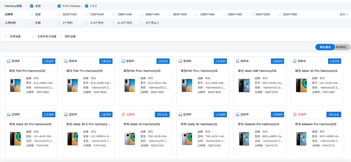Check the 2340*1080 resolution filter
The image size is (351, 162).
click(x=279, y=14)
